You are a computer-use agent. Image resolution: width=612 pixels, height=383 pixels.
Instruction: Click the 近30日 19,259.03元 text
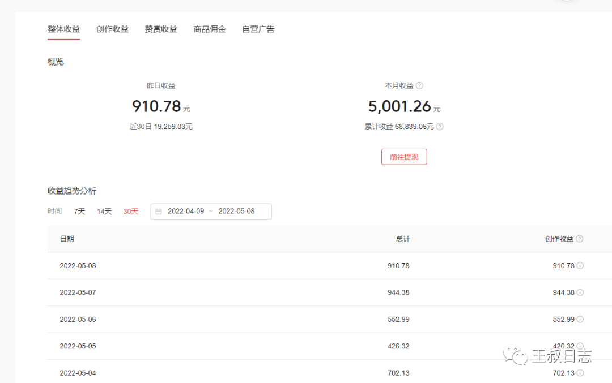[x=161, y=127]
